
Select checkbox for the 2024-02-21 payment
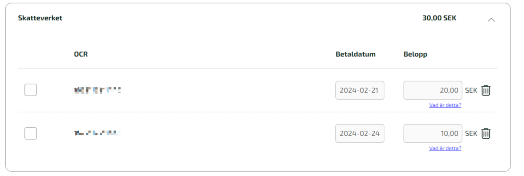pyautogui.click(x=31, y=90)
